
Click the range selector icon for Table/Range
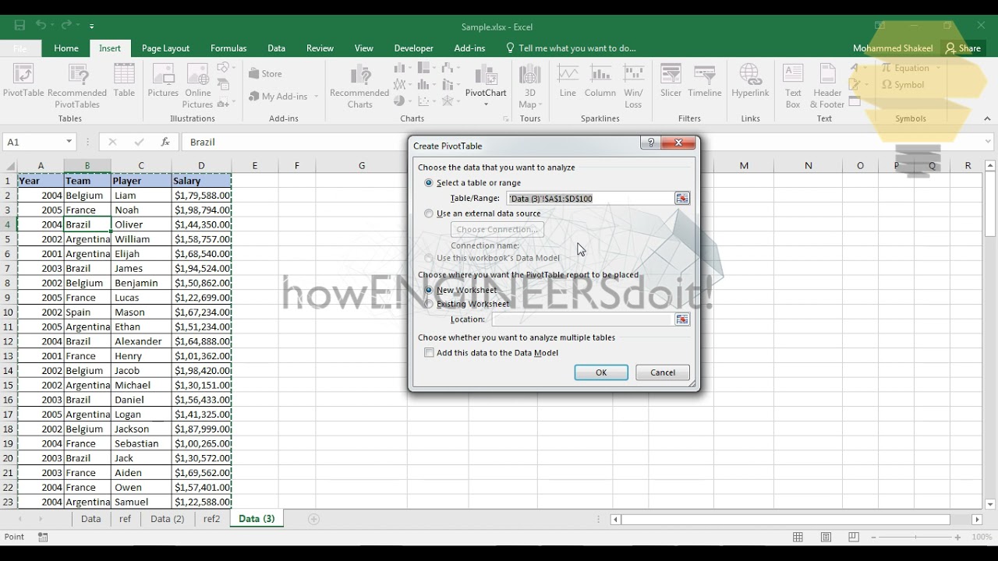click(x=682, y=198)
